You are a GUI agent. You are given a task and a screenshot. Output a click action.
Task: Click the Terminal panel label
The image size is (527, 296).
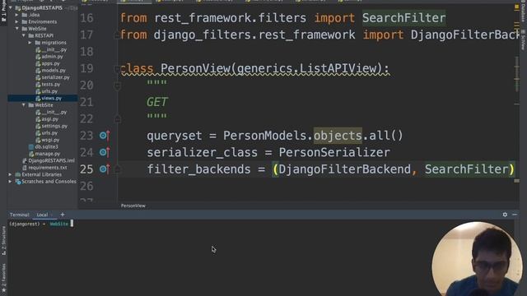tap(20, 215)
